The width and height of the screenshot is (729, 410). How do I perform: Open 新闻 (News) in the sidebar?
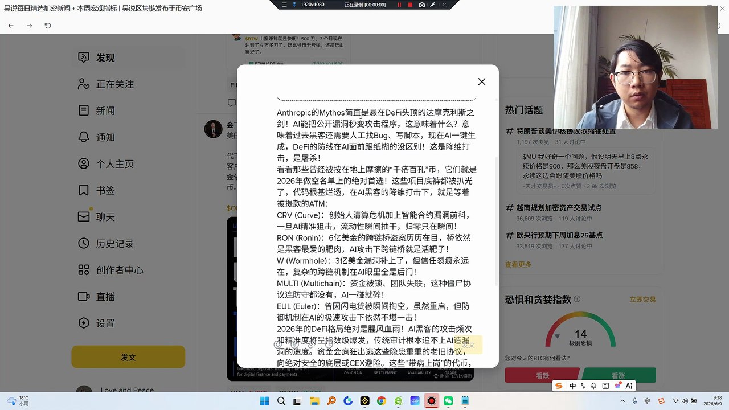click(x=128, y=110)
